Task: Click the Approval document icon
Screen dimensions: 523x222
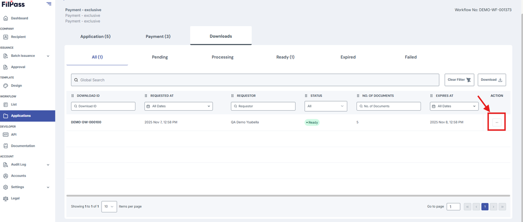Action: 6,67
